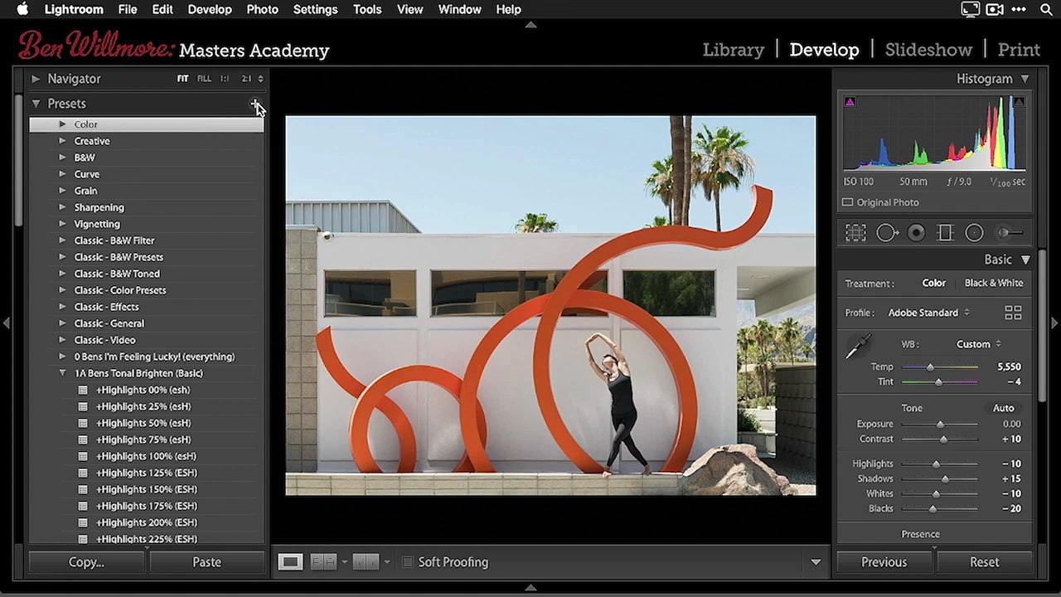Toggle the filmstrip with bottom arrow
Viewport: 1061px width, 597px height.
point(530,588)
